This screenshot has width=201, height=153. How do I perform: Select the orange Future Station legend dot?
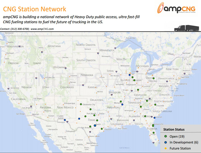coord(165,148)
